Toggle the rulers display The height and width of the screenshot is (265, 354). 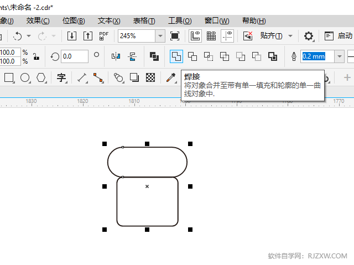click(x=195, y=36)
